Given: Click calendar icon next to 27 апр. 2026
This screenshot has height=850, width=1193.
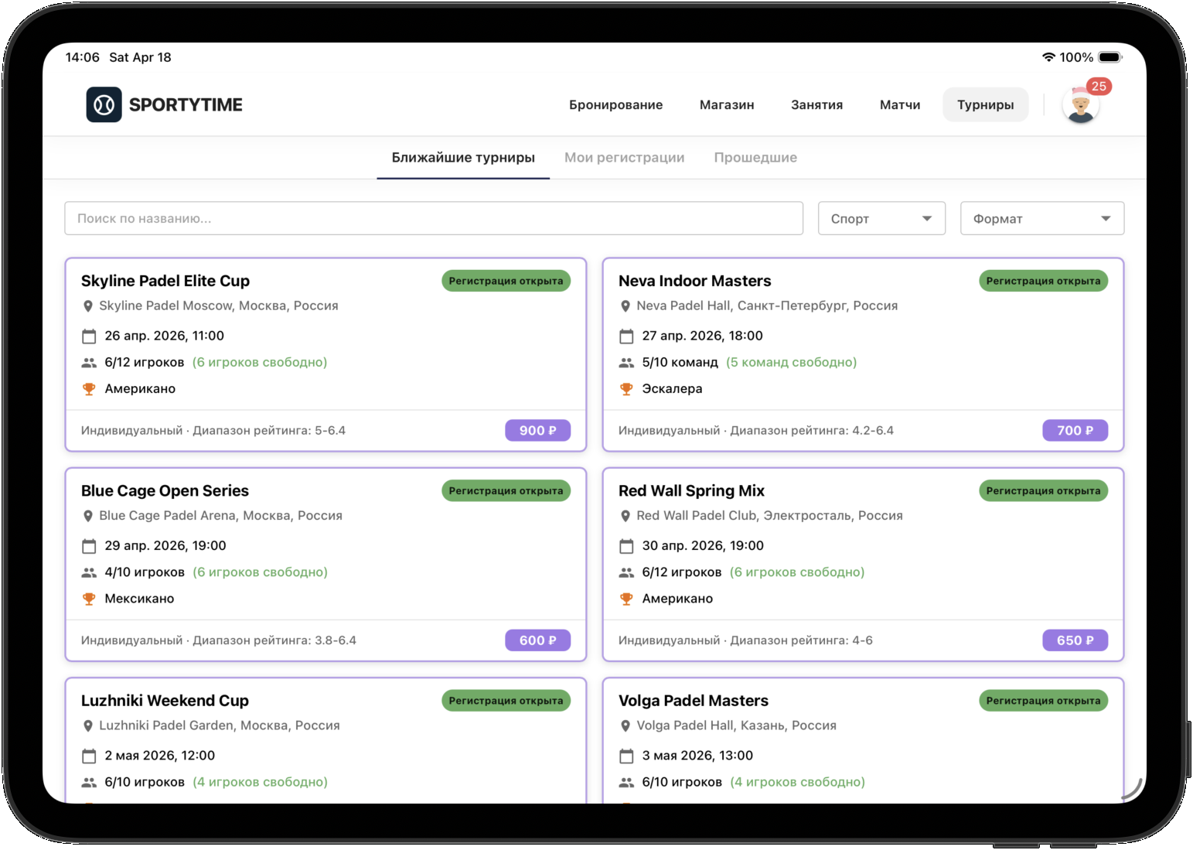Looking at the screenshot, I should tap(626, 336).
